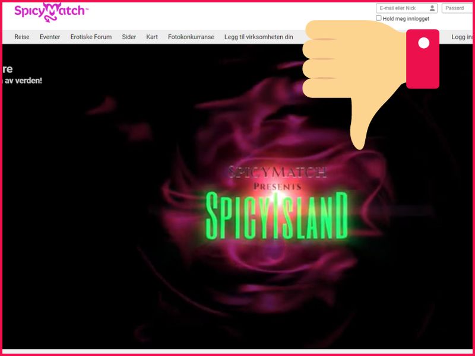Select the user icon in the login field
475x356 pixels.
pyautogui.click(x=432, y=8)
